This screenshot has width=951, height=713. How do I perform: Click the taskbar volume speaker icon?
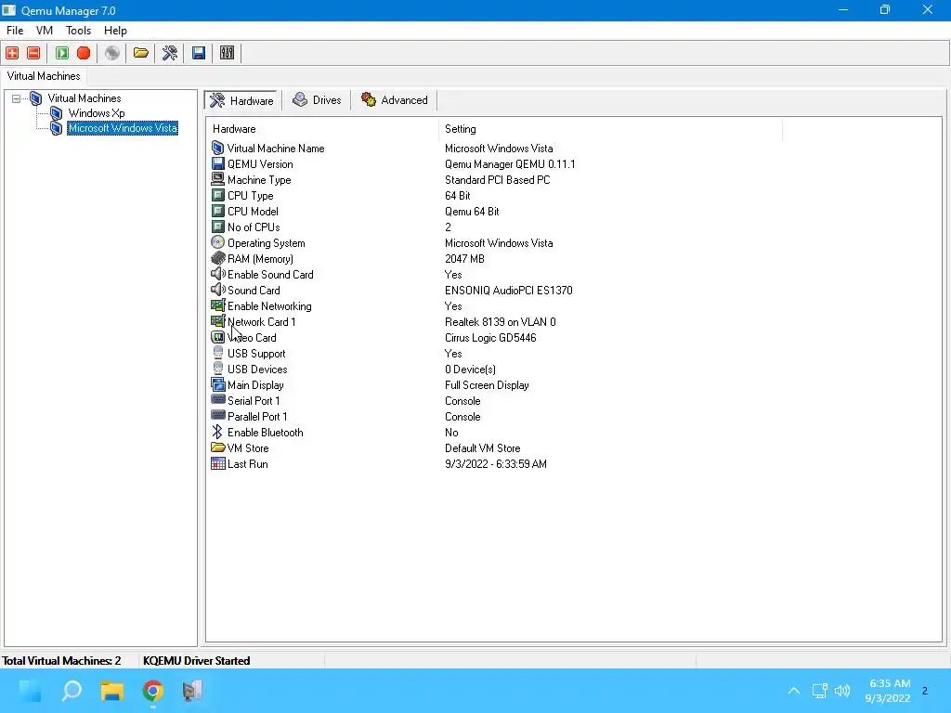coord(842,691)
